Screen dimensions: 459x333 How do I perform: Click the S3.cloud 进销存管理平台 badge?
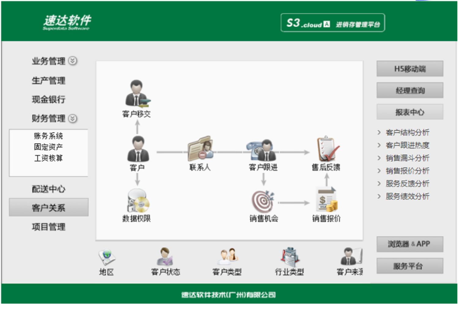pyautogui.click(x=333, y=23)
